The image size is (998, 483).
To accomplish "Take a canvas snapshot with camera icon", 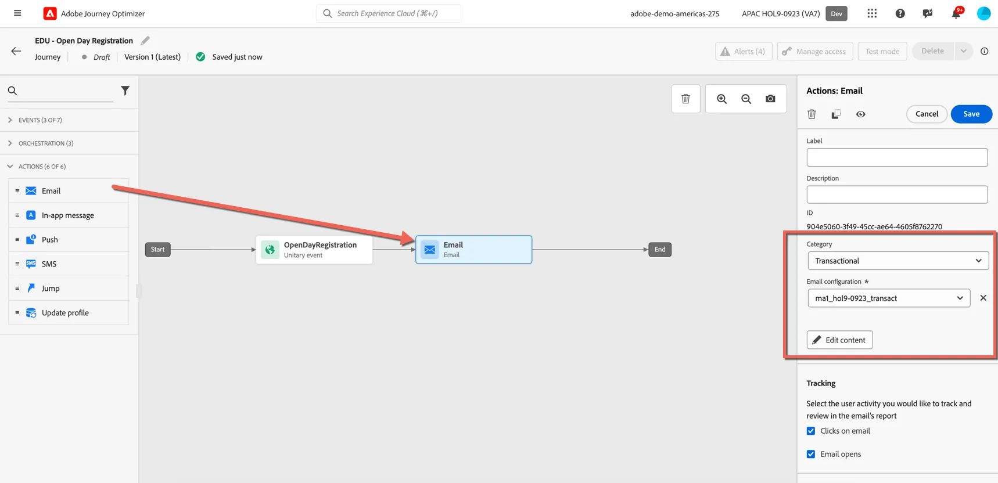I will (770, 99).
